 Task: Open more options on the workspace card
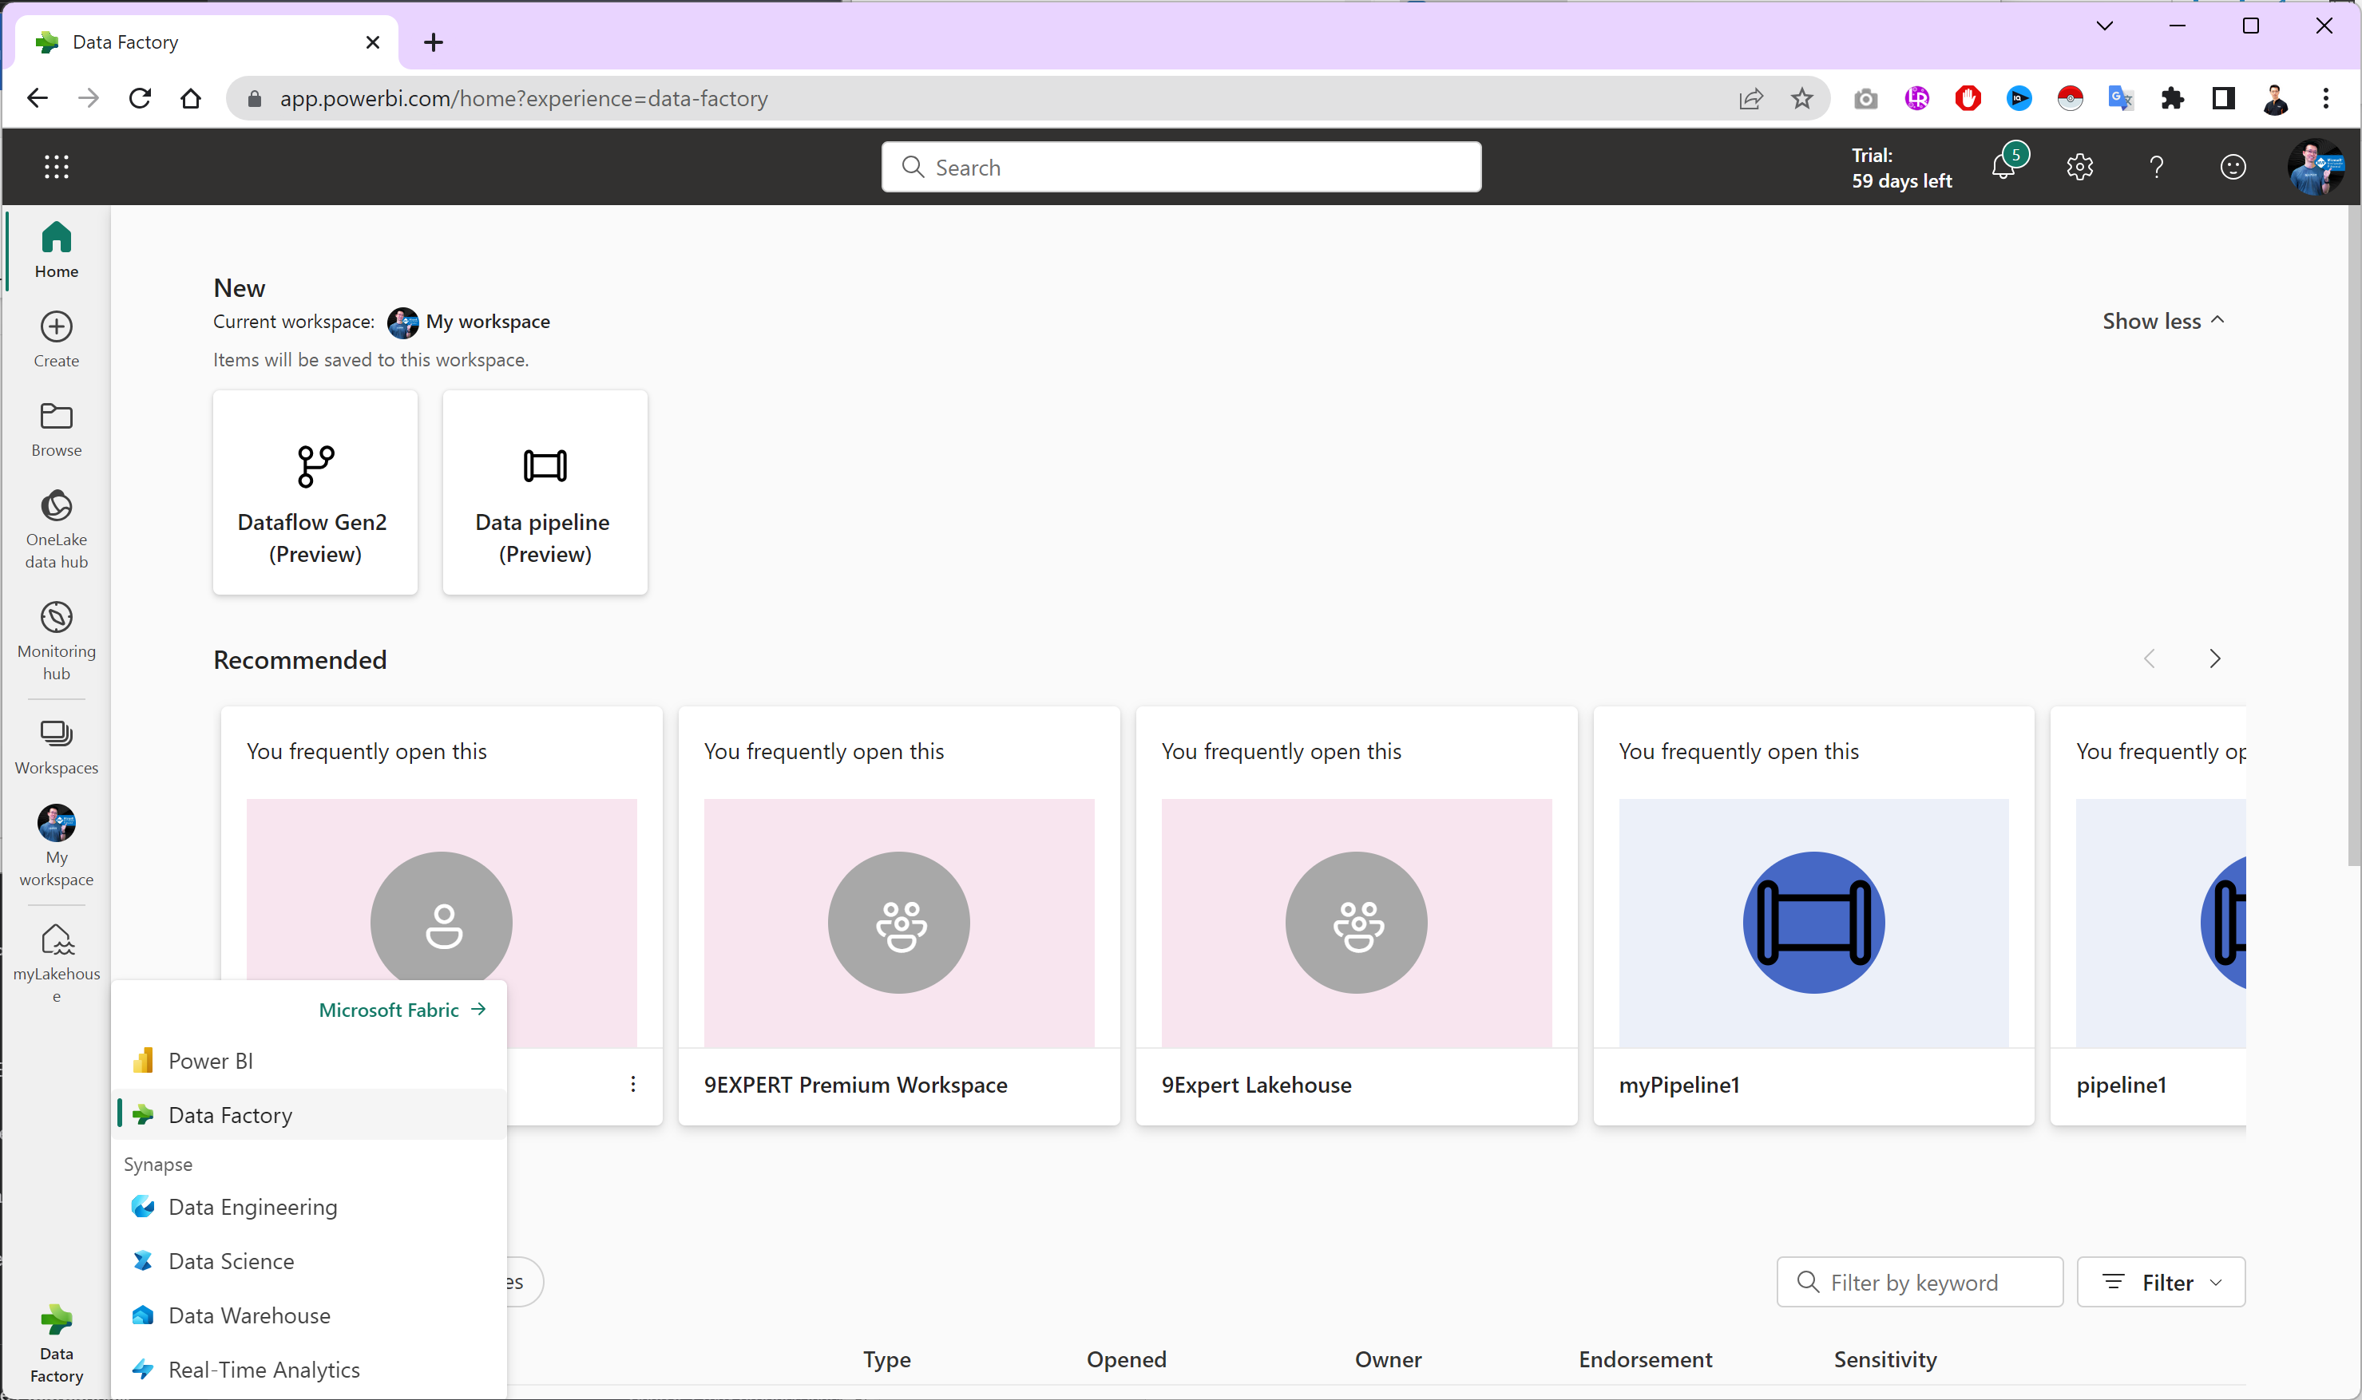pos(632,1084)
